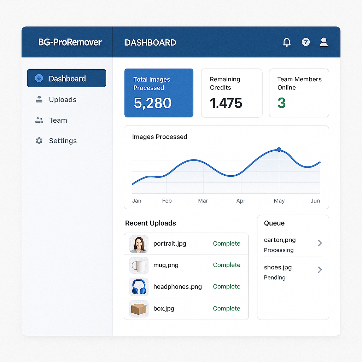The width and height of the screenshot is (362, 362).
Task: Go to Uploads in the sidebar
Action: tap(63, 99)
